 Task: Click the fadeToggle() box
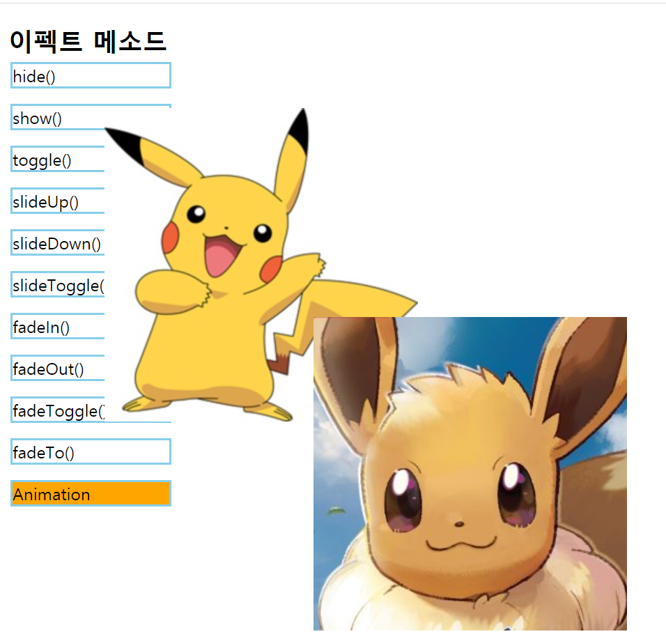57,410
